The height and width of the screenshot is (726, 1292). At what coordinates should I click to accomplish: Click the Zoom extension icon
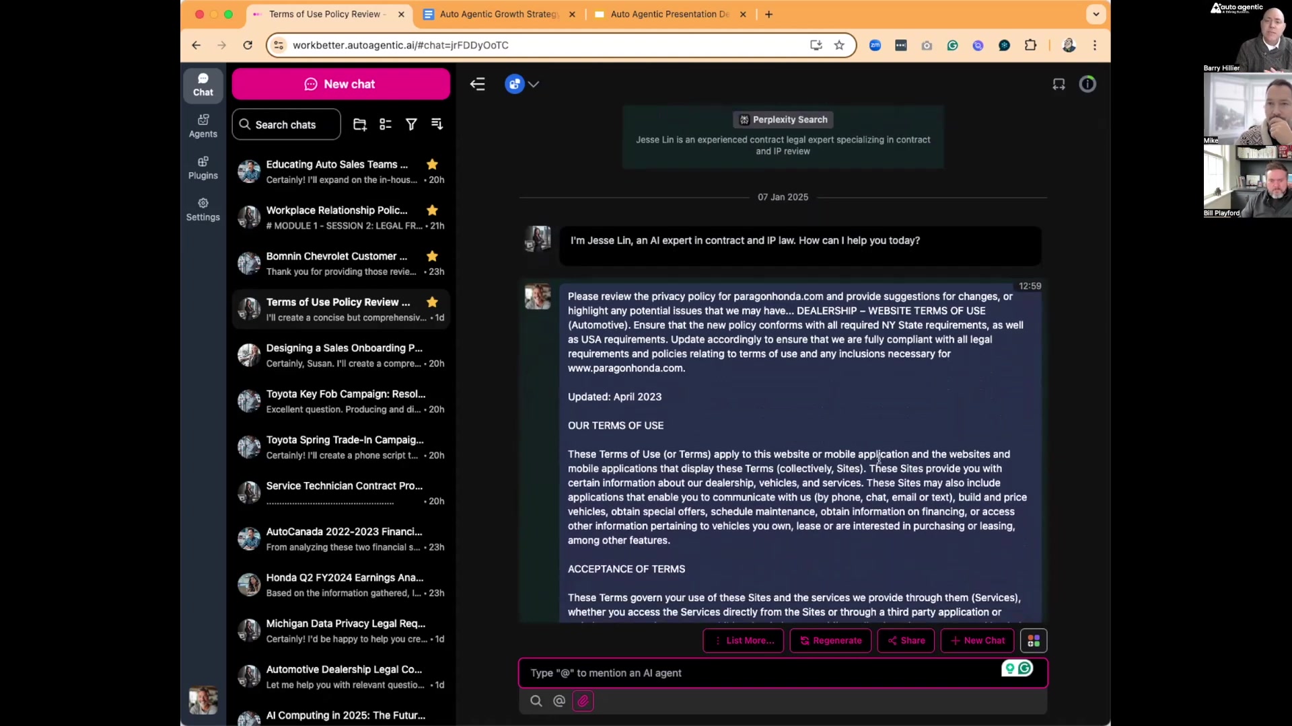pyautogui.click(x=875, y=45)
